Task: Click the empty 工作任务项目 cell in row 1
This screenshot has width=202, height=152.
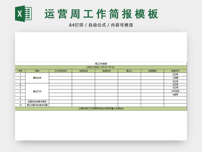Action: pos(60,74)
